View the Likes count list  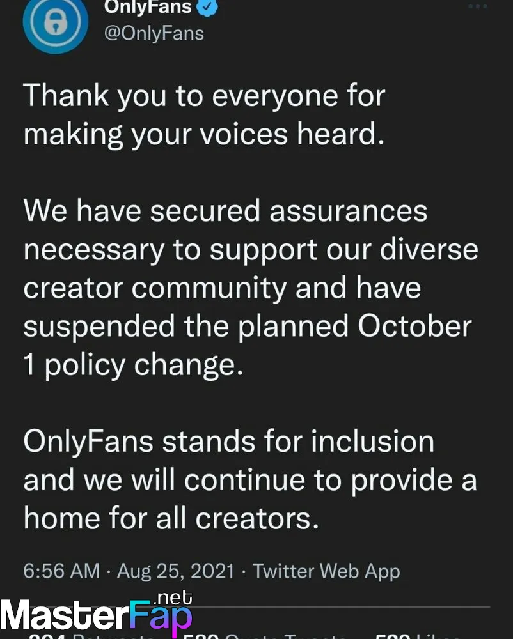tap(418, 636)
